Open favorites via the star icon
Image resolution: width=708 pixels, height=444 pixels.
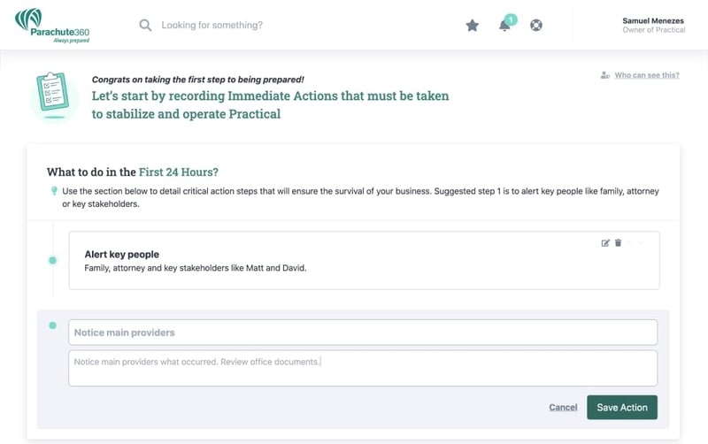tap(473, 26)
